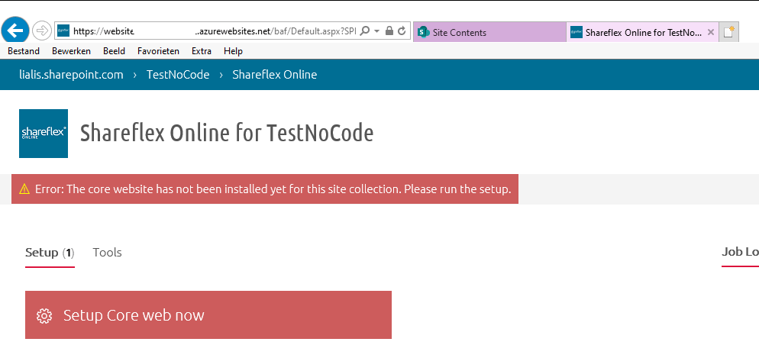Go back with the browser back arrow
Viewport: 759px width, 358px height.
(x=15, y=31)
